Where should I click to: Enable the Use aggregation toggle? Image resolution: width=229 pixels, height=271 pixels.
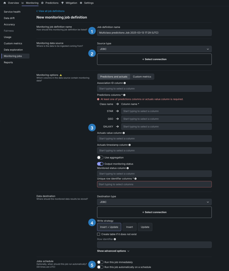[100, 158]
